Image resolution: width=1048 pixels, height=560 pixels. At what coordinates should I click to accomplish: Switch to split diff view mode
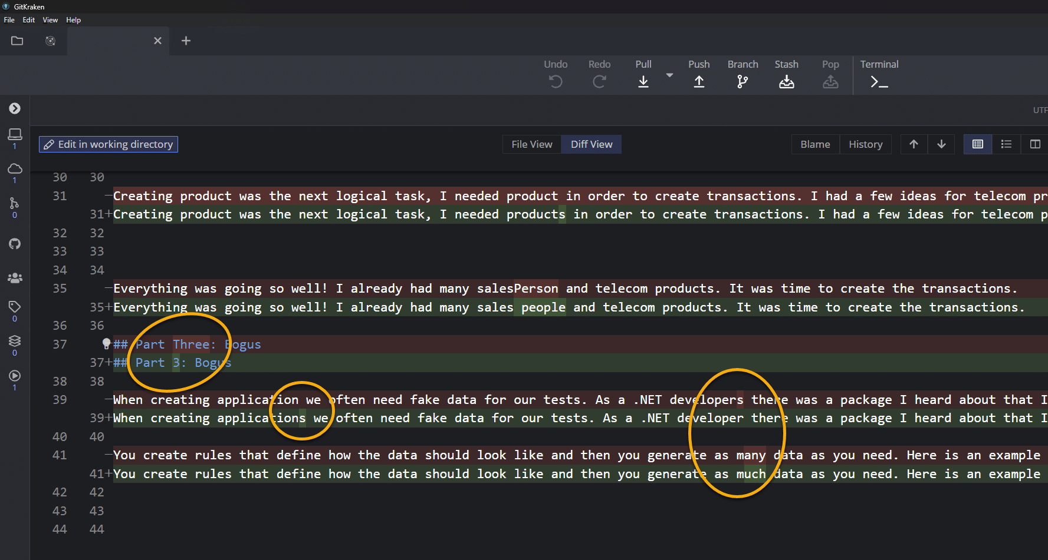pos(1035,144)
